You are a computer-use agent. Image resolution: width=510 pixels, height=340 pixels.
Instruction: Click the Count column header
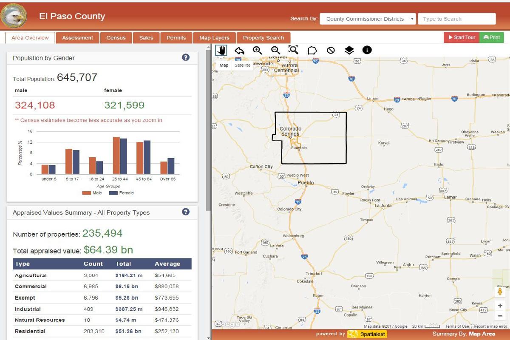(93, 264)
